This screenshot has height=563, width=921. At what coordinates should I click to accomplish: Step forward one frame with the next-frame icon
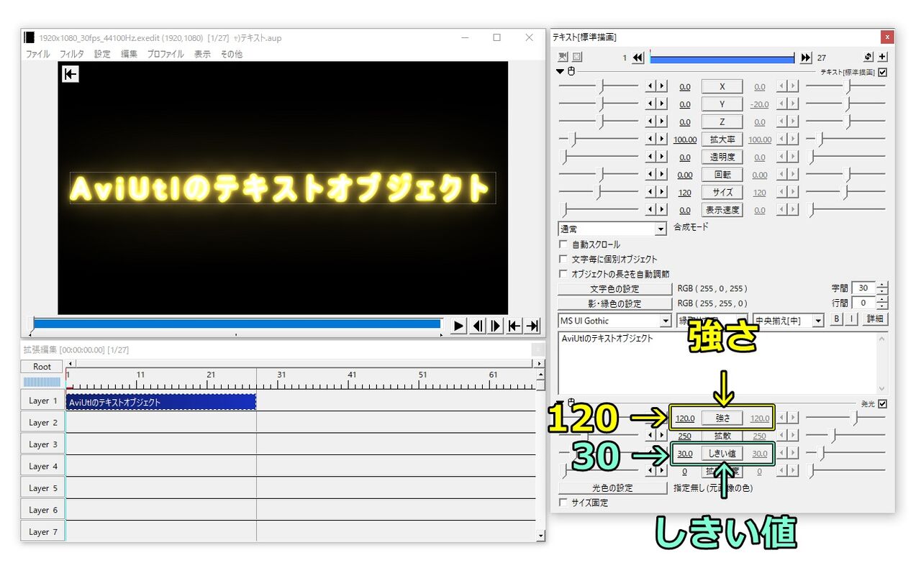[495, 325]
